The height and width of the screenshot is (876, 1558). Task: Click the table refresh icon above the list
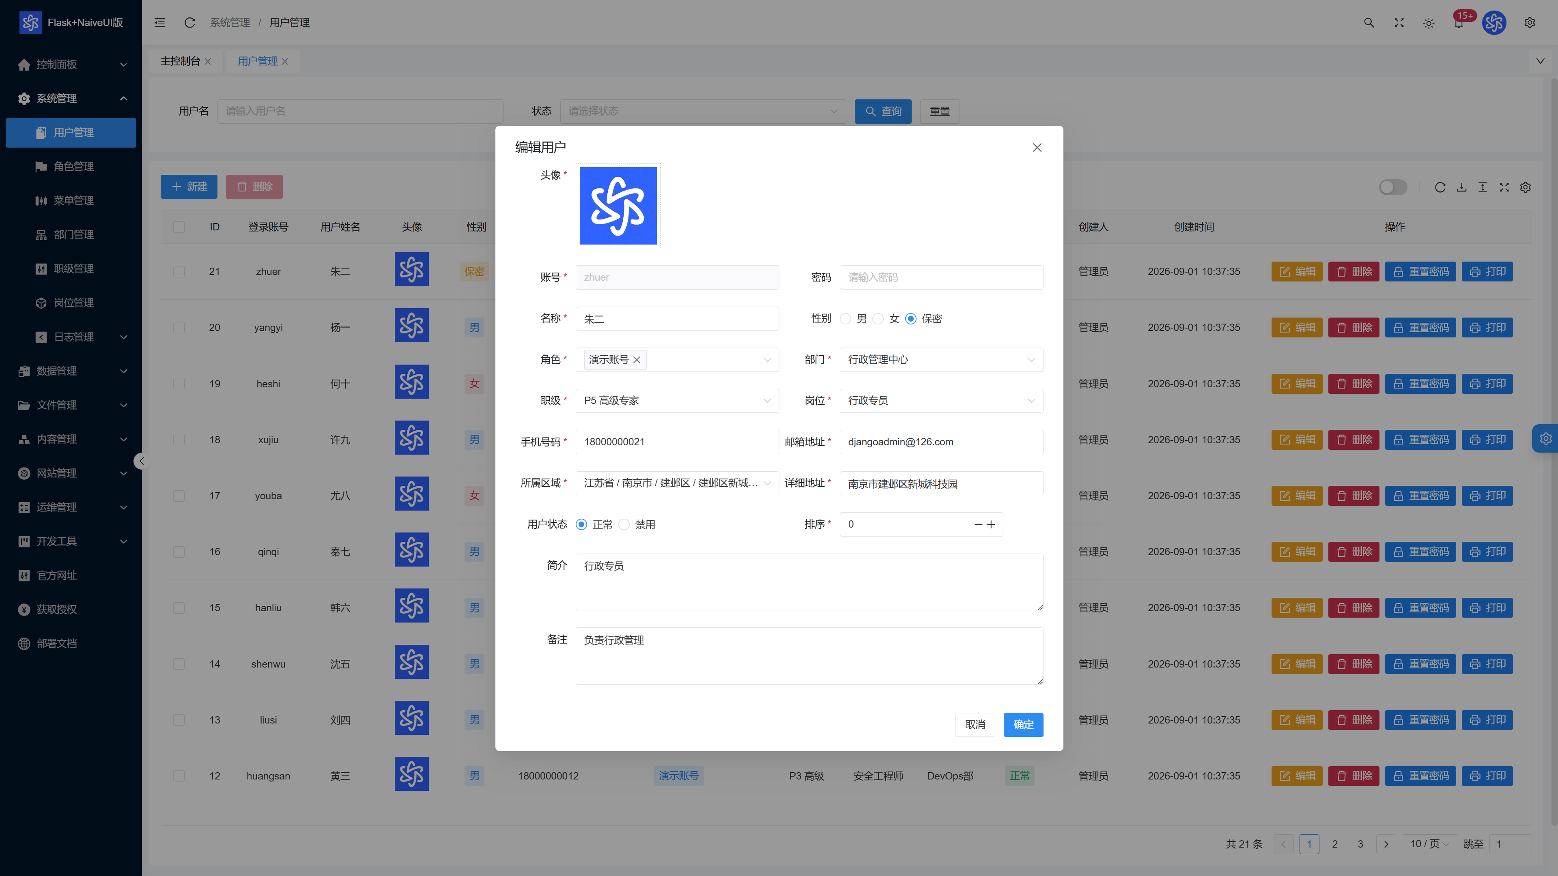[1440, 187]
